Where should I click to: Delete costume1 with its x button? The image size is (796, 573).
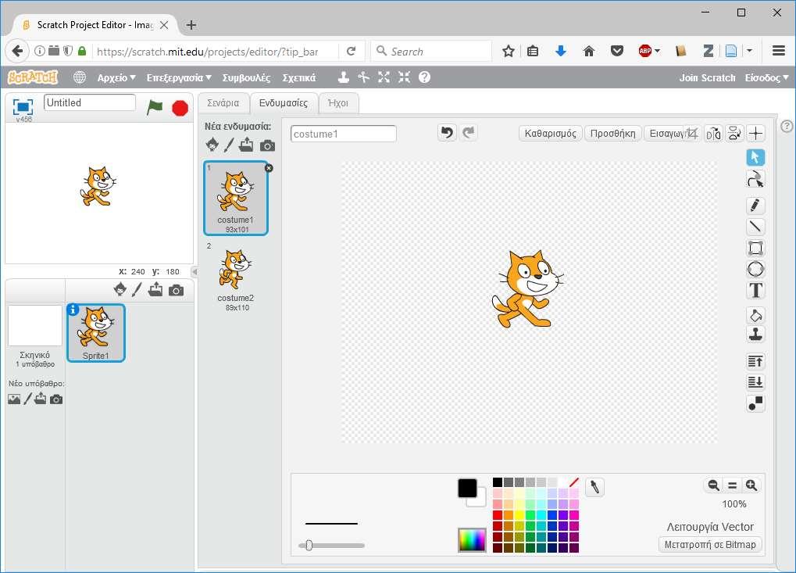pos(269,168)
